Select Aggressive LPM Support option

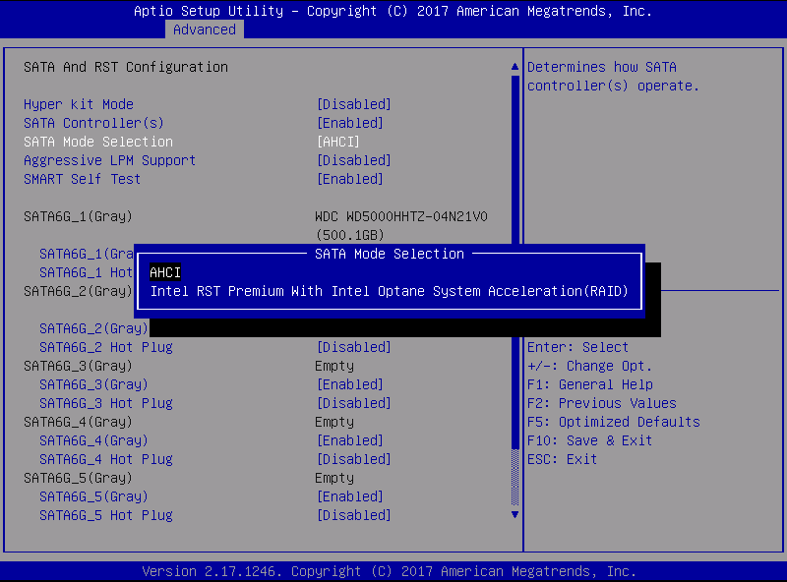coord(109,160)
